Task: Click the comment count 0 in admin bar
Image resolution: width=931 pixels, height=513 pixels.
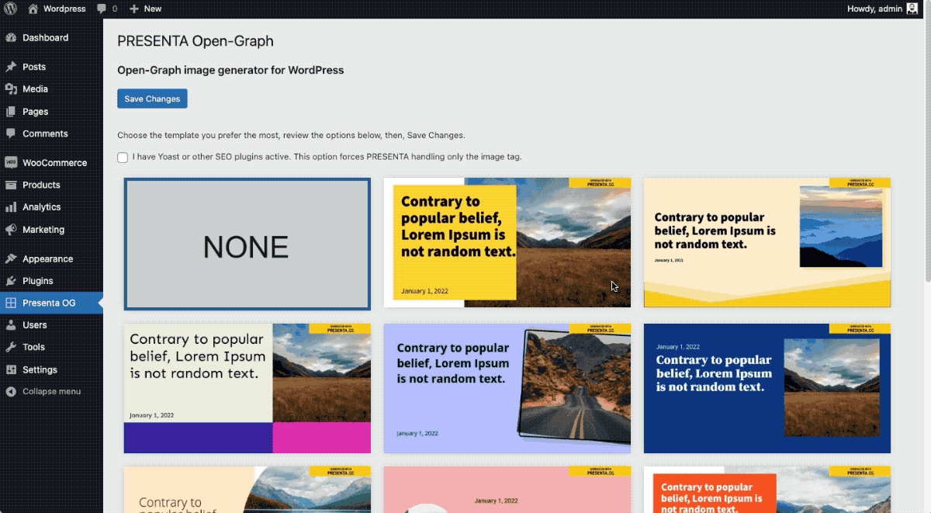Action: pyautogui.click(x=115, y=9)
